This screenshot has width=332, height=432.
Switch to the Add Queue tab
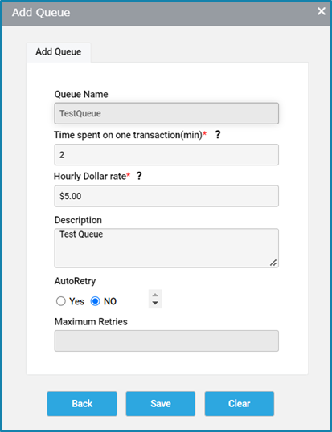pyautogui.click(x=59, y=52)
